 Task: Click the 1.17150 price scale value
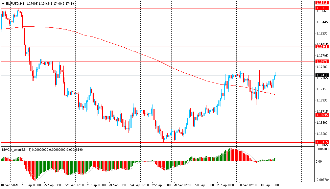(x=322, y=89)
